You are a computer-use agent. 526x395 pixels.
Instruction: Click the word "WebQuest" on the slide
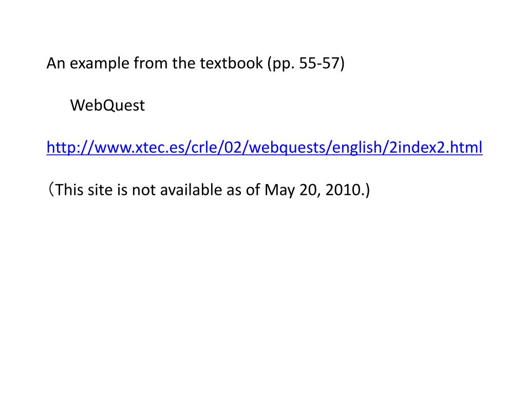coord(107,105)
